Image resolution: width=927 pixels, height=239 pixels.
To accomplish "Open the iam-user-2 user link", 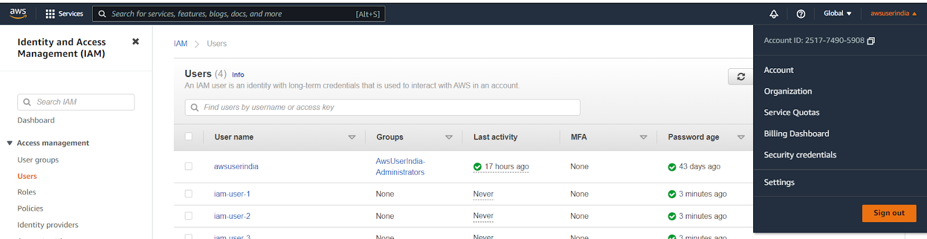I will click(x=232, y=216).
